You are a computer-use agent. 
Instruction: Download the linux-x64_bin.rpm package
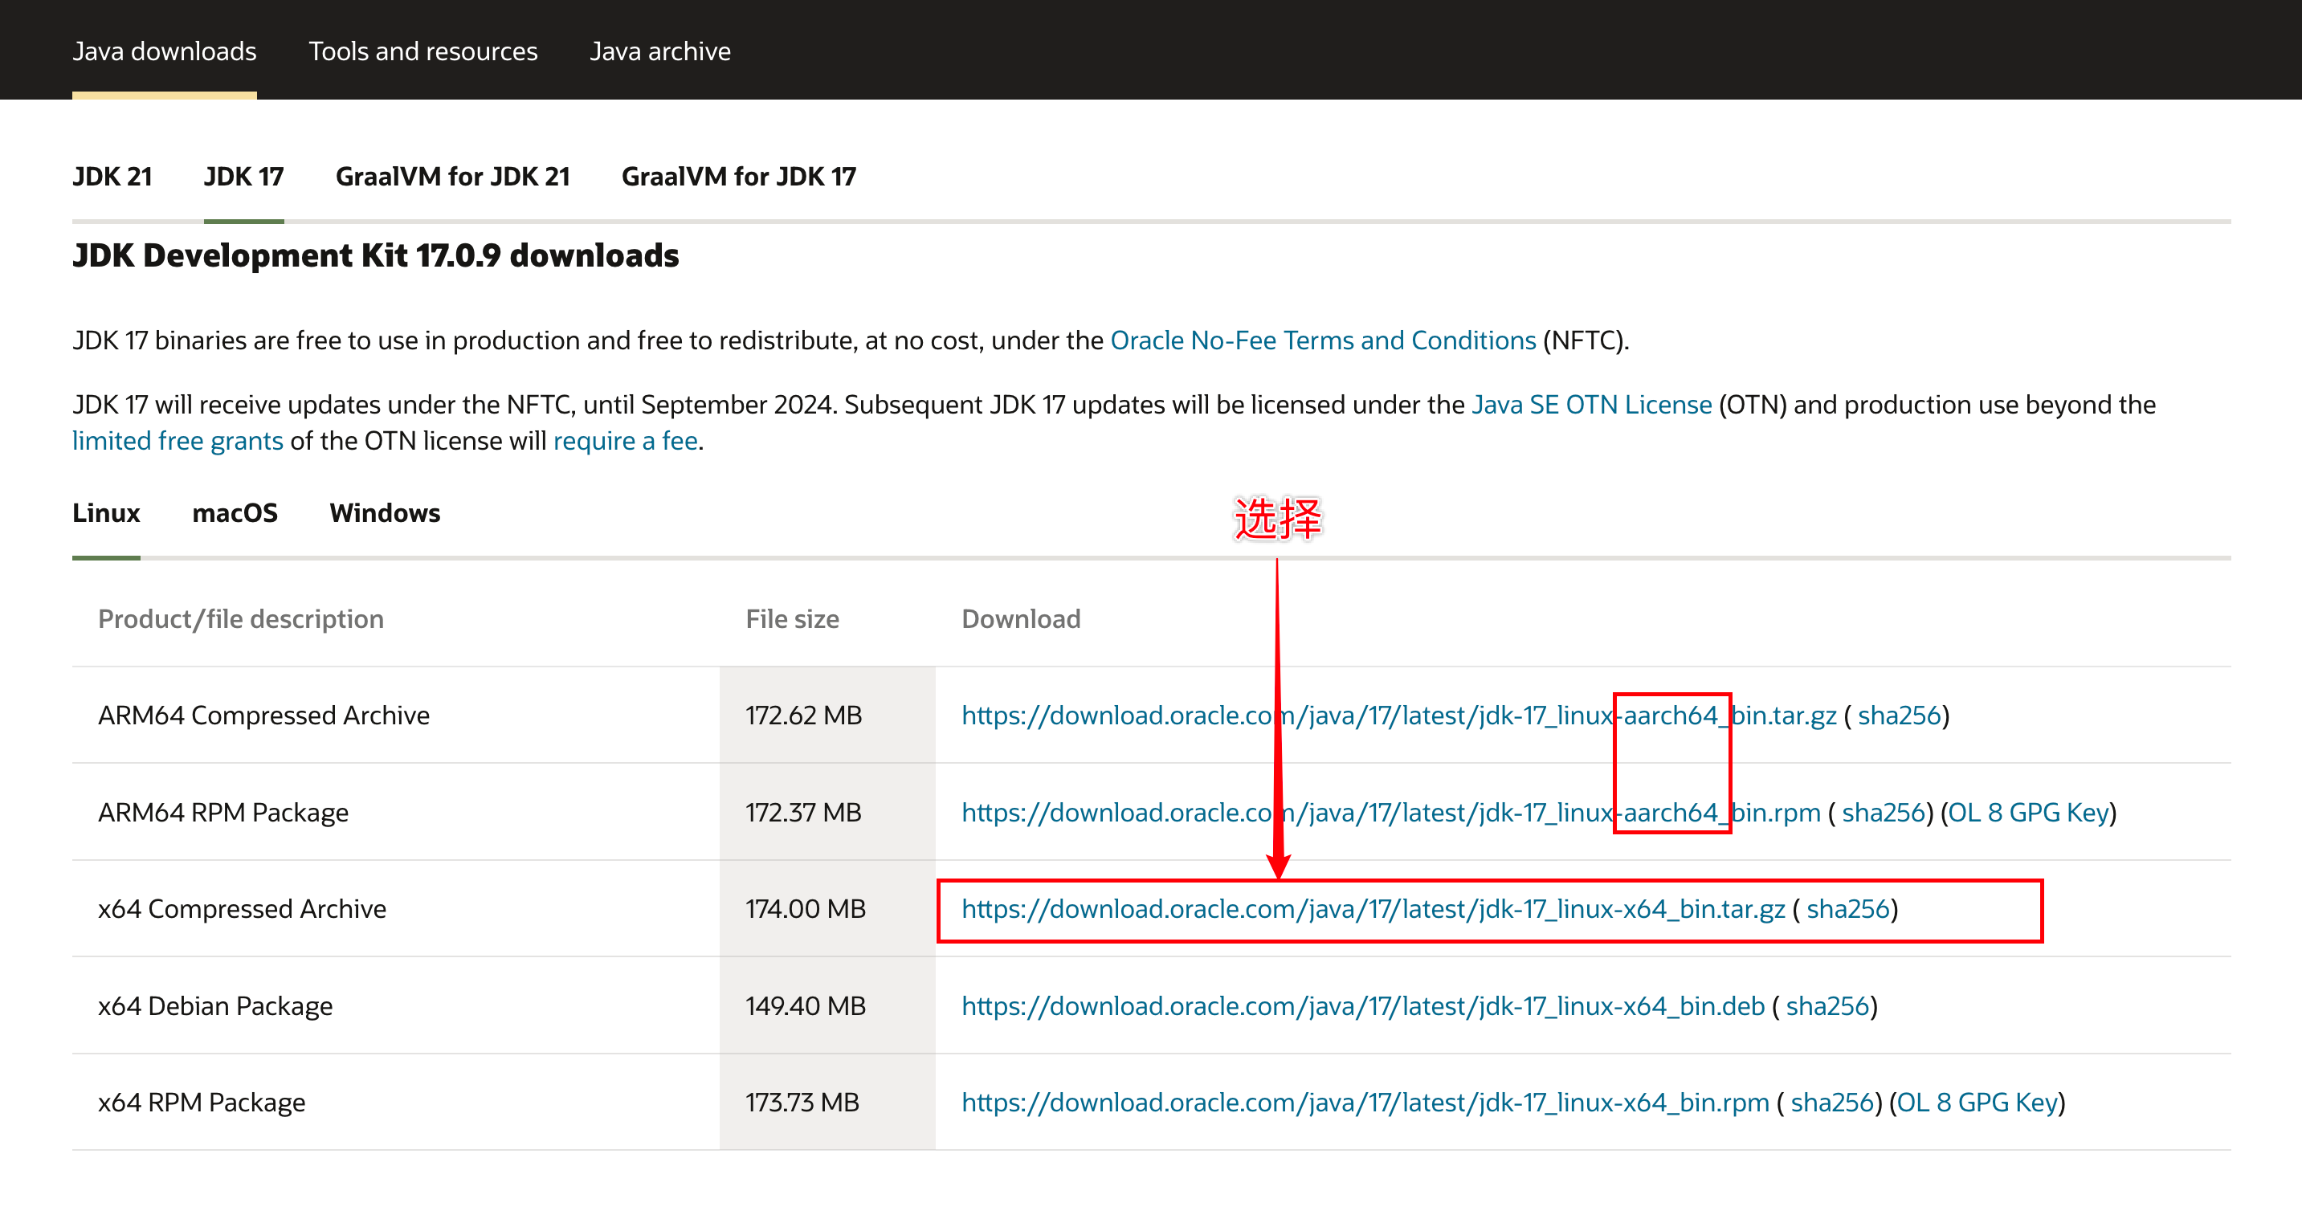click(x=1365, y=1103)
